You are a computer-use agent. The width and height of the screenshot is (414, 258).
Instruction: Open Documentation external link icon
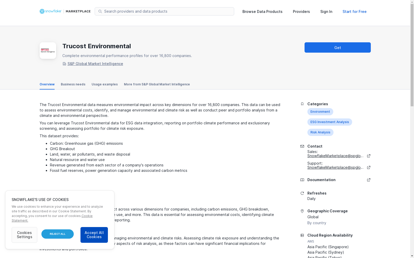click(369, 180)
